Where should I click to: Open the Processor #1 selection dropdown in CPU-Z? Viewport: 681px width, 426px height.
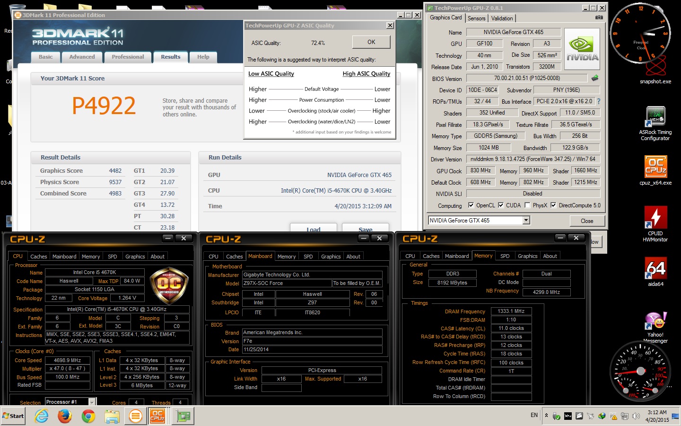(x=92, y=402)
